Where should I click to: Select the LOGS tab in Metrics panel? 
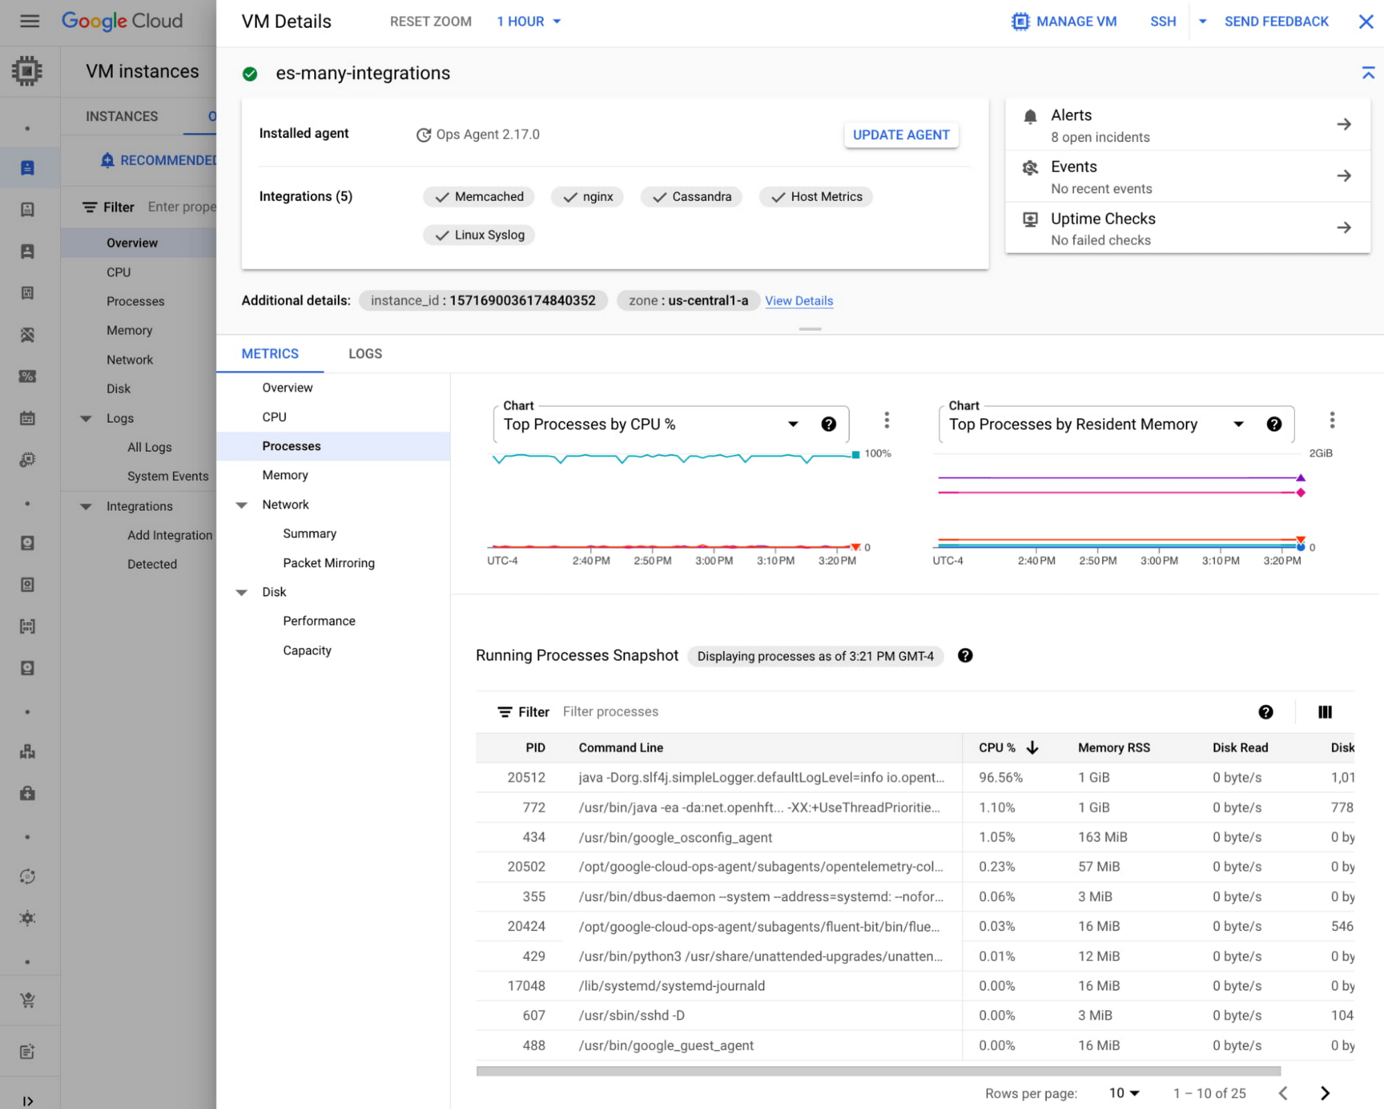365,352
